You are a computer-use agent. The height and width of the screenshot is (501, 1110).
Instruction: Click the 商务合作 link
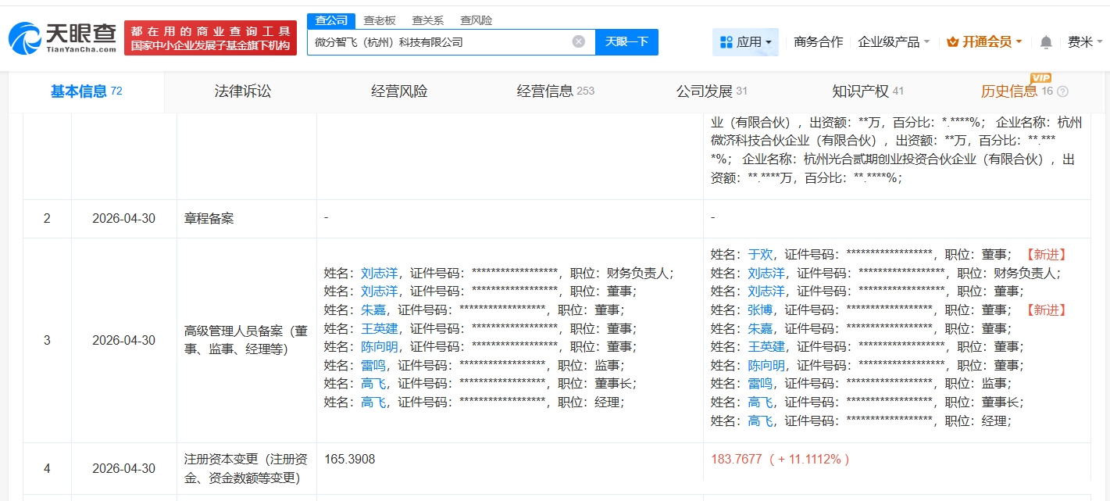tap(818, 42)
